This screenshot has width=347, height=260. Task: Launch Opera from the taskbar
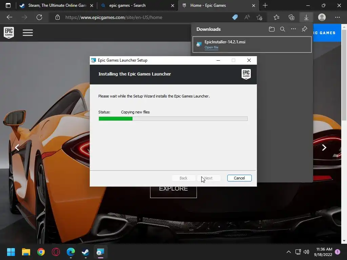[x=56, y=252]
